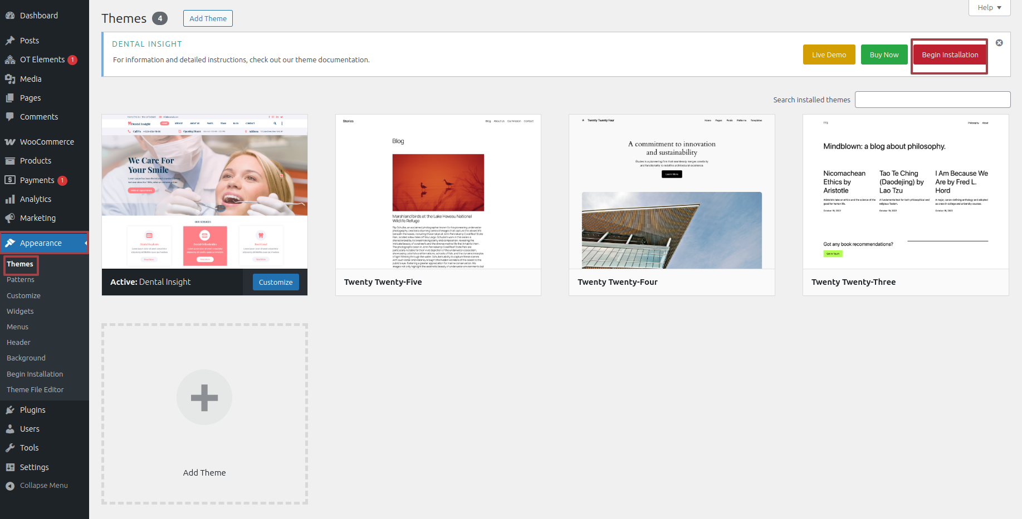Click the Payments notification badge
The image size is (1022, 519).
click(62, 181)
